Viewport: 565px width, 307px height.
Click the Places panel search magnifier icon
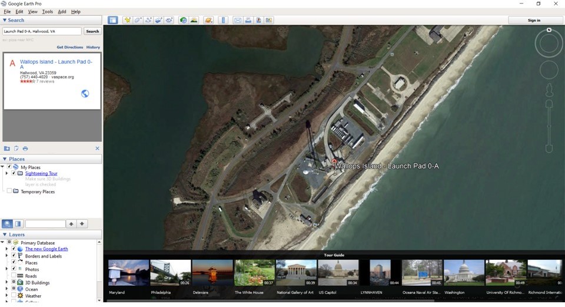[7, 224]
